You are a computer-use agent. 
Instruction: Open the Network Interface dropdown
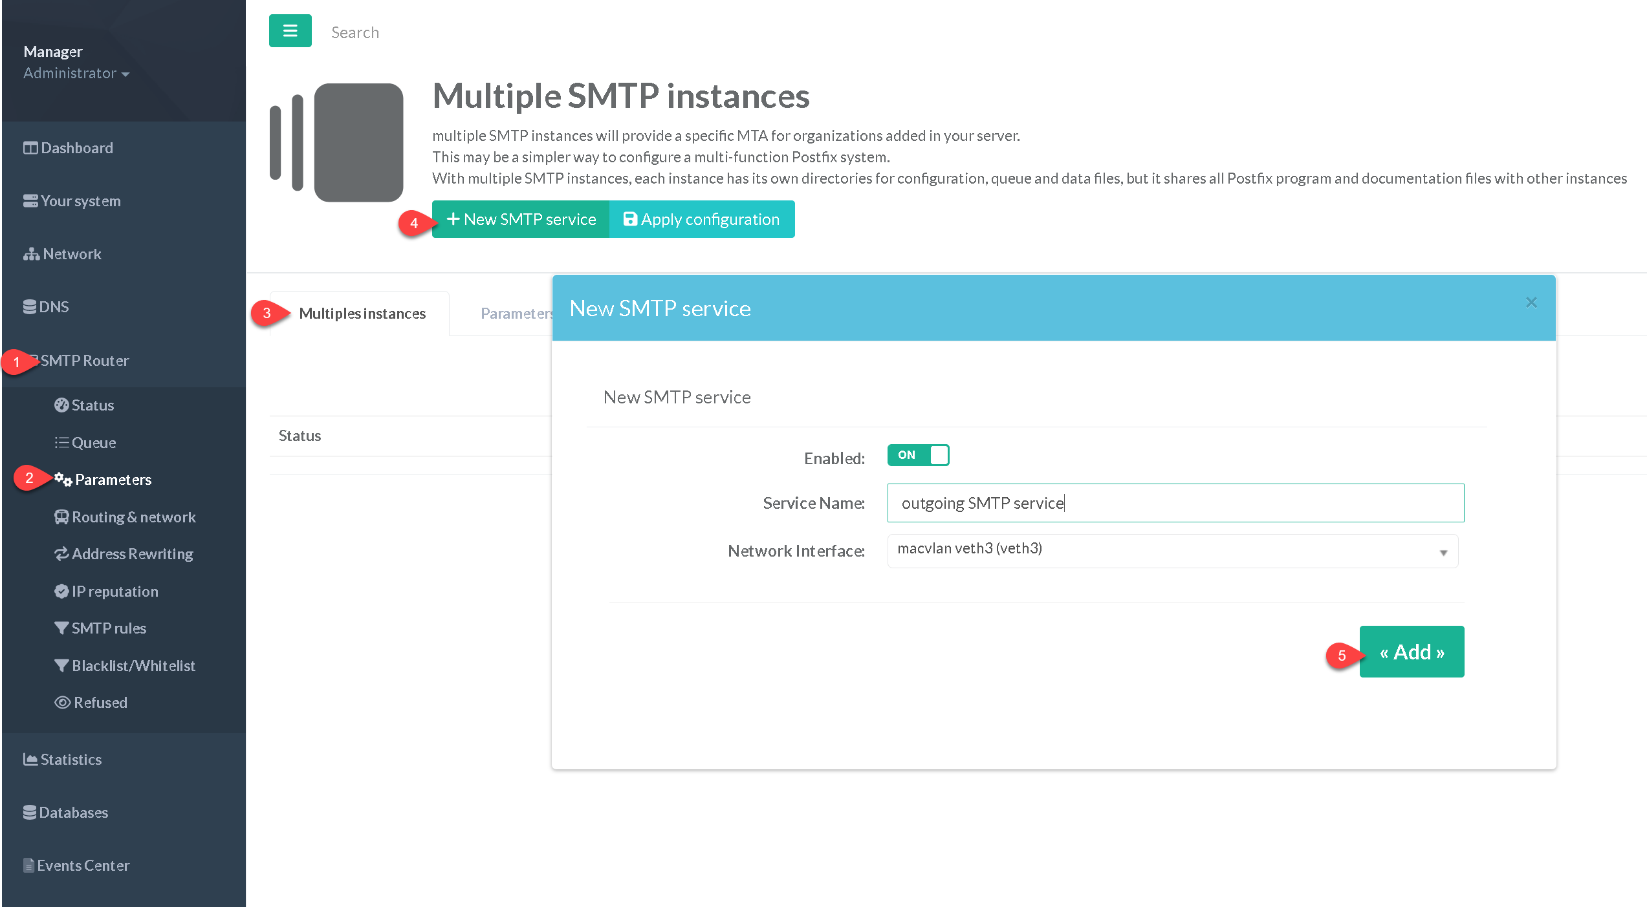1172,551
